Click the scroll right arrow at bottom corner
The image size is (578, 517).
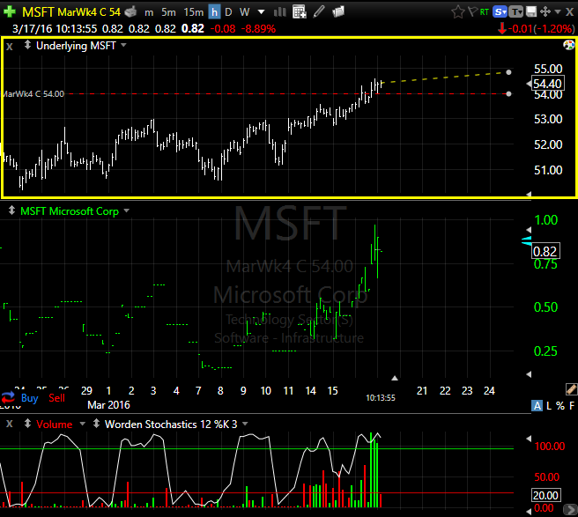click(x=571, y=510)
